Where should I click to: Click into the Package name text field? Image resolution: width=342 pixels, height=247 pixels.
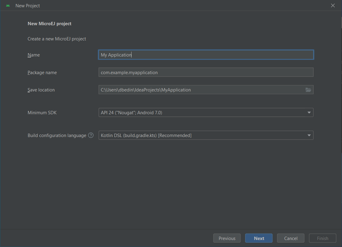pos(206,73)
